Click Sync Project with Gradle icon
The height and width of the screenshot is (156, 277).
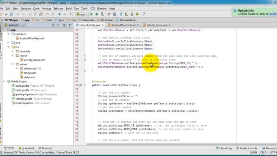(121, 14)
